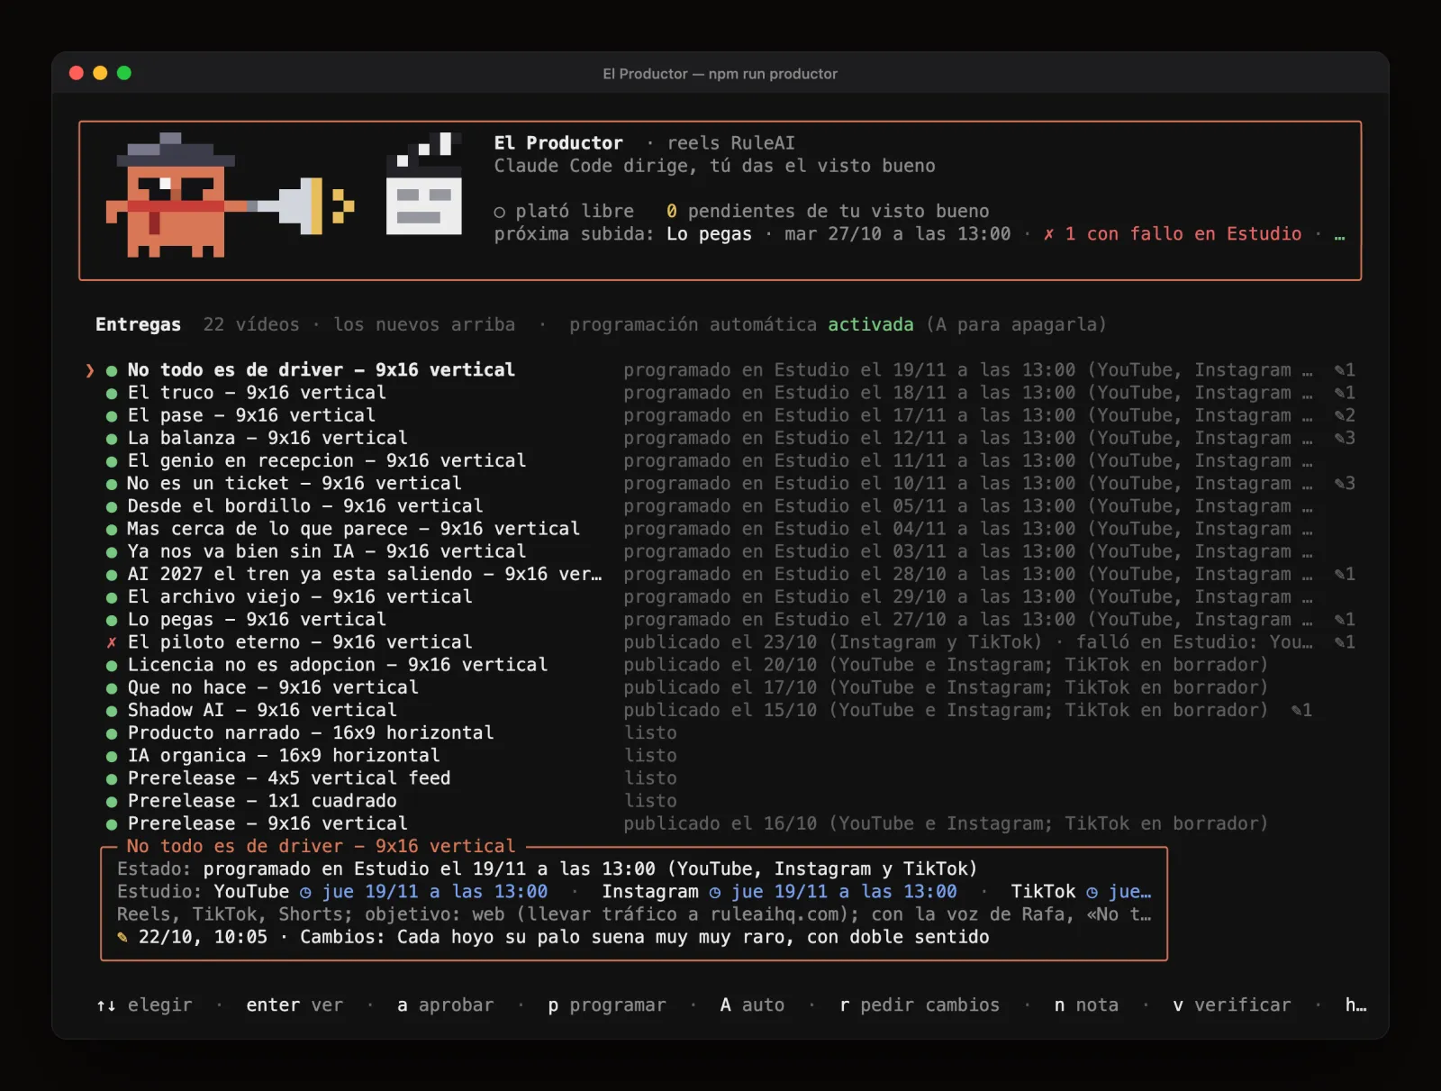This screenshot has height=1091, width=1441.
Task: Click the yellow minimize window button
Action: click(x=100, y=73)
